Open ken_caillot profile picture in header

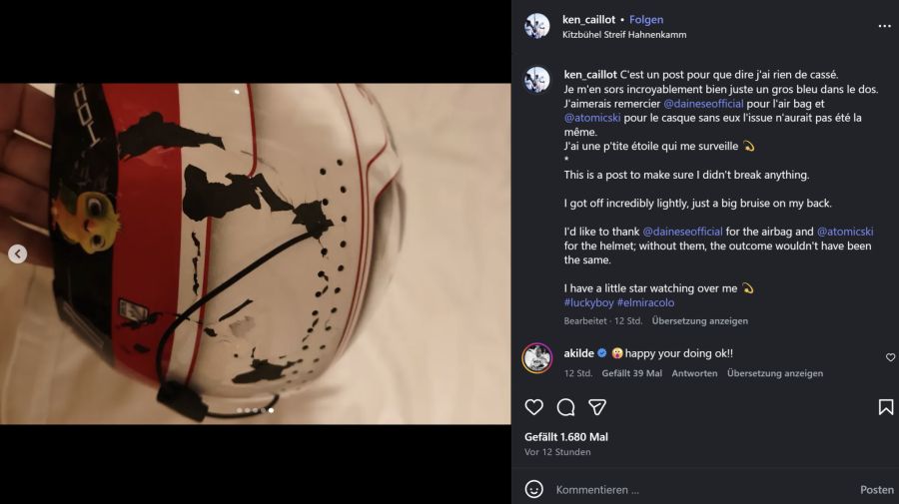[537, 26]
